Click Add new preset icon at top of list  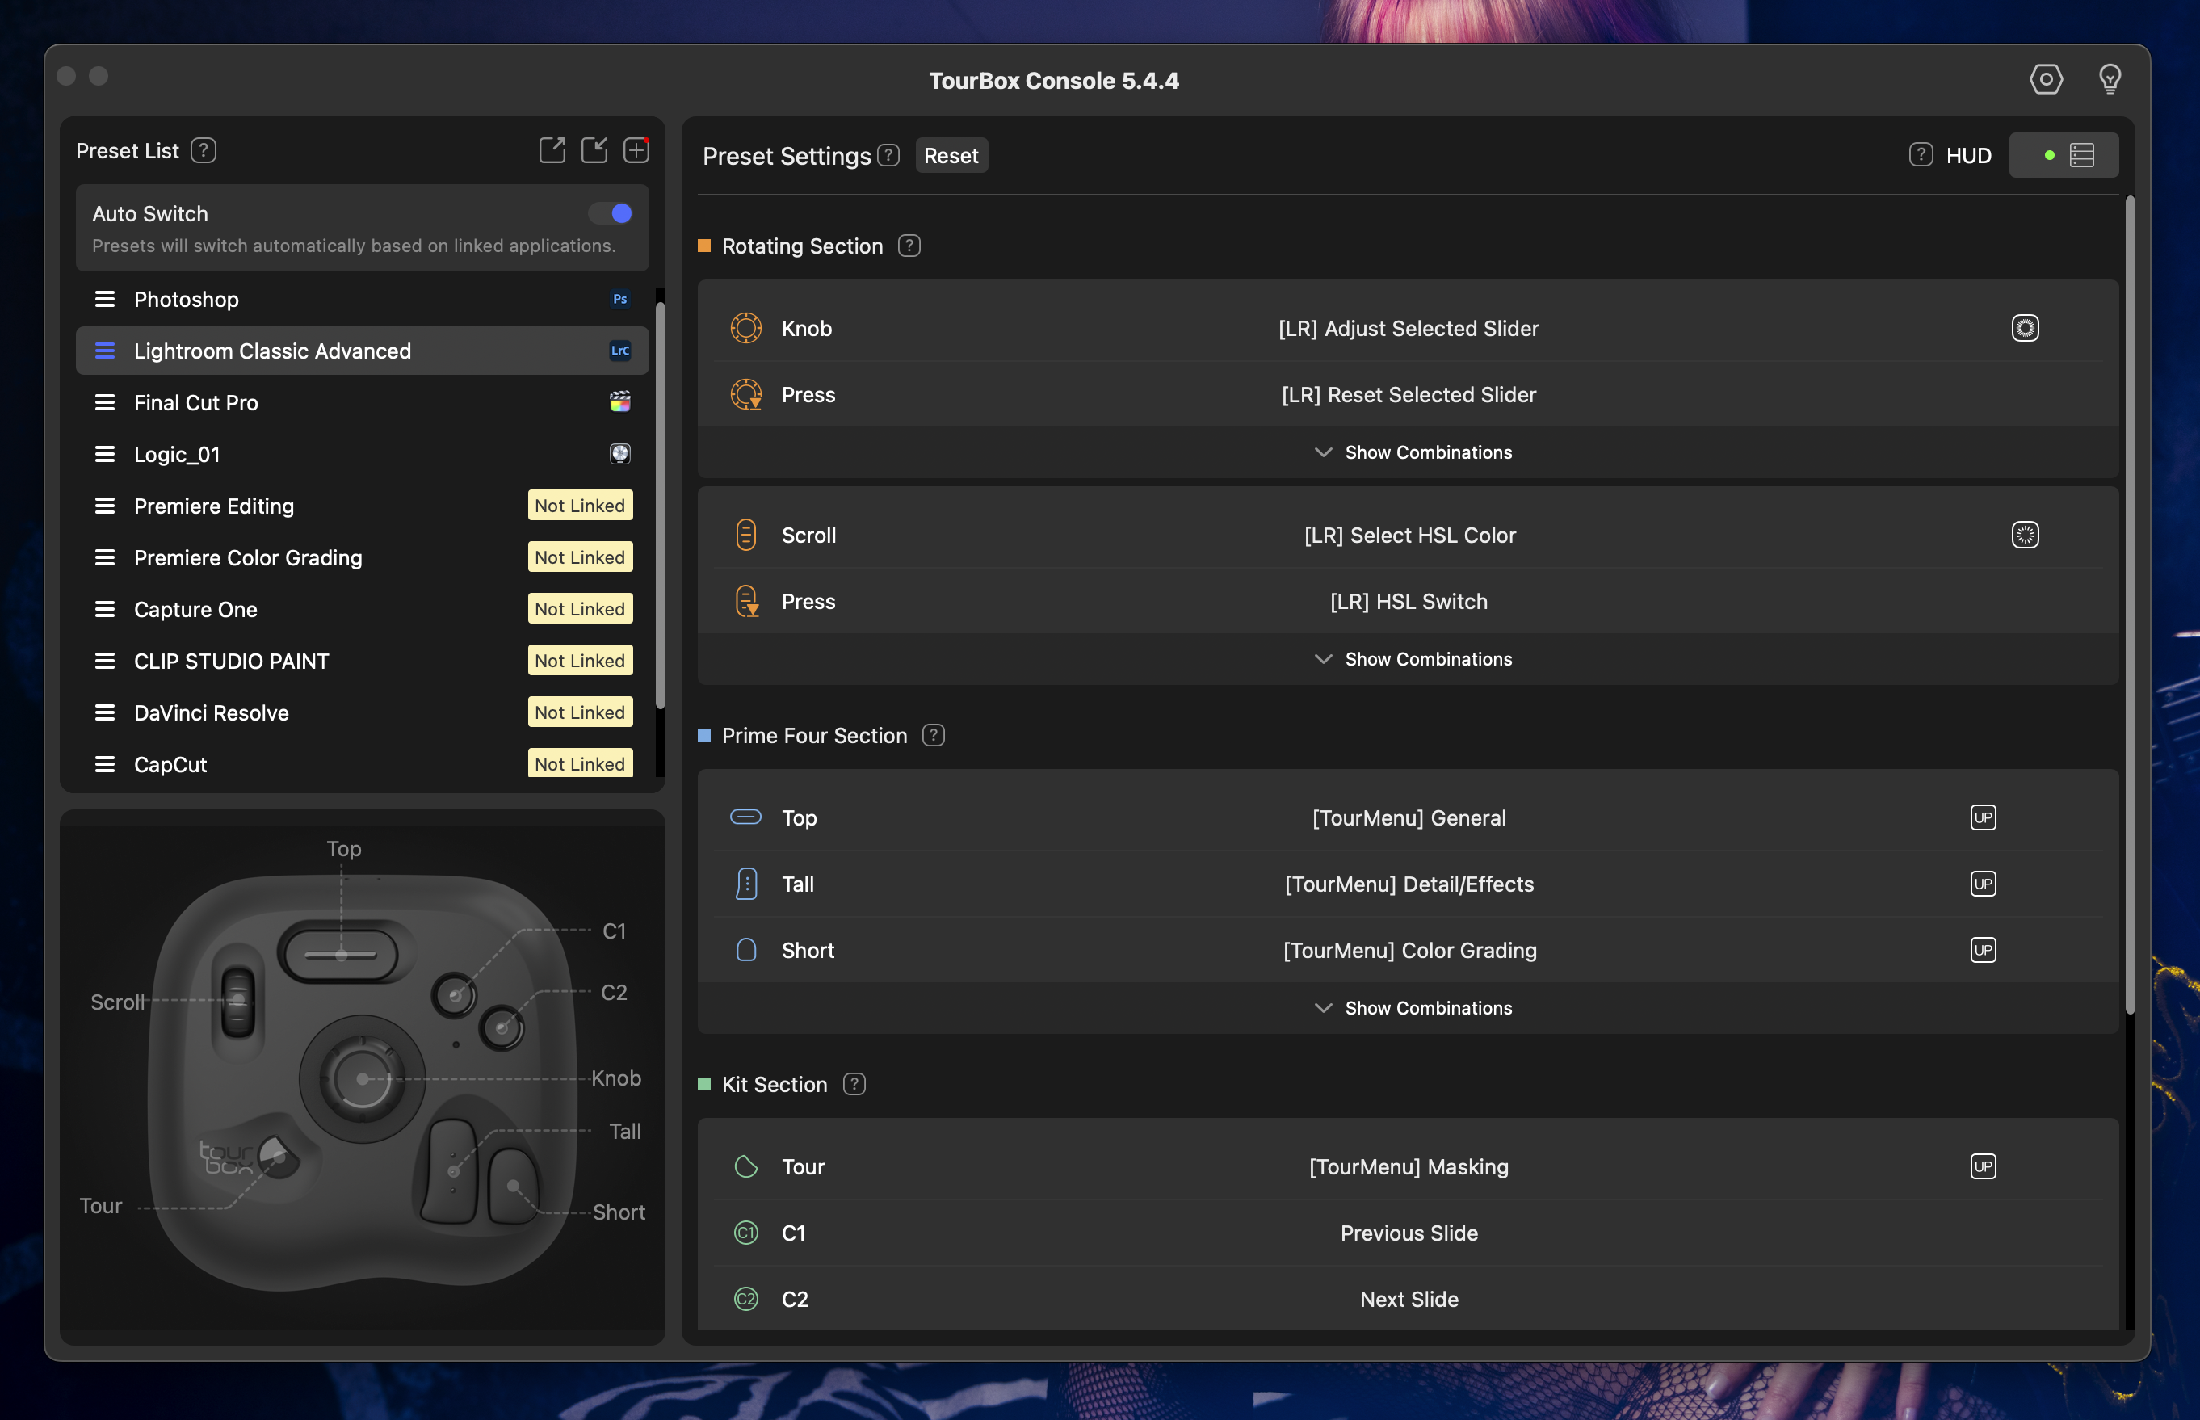[x=636, y=148]
